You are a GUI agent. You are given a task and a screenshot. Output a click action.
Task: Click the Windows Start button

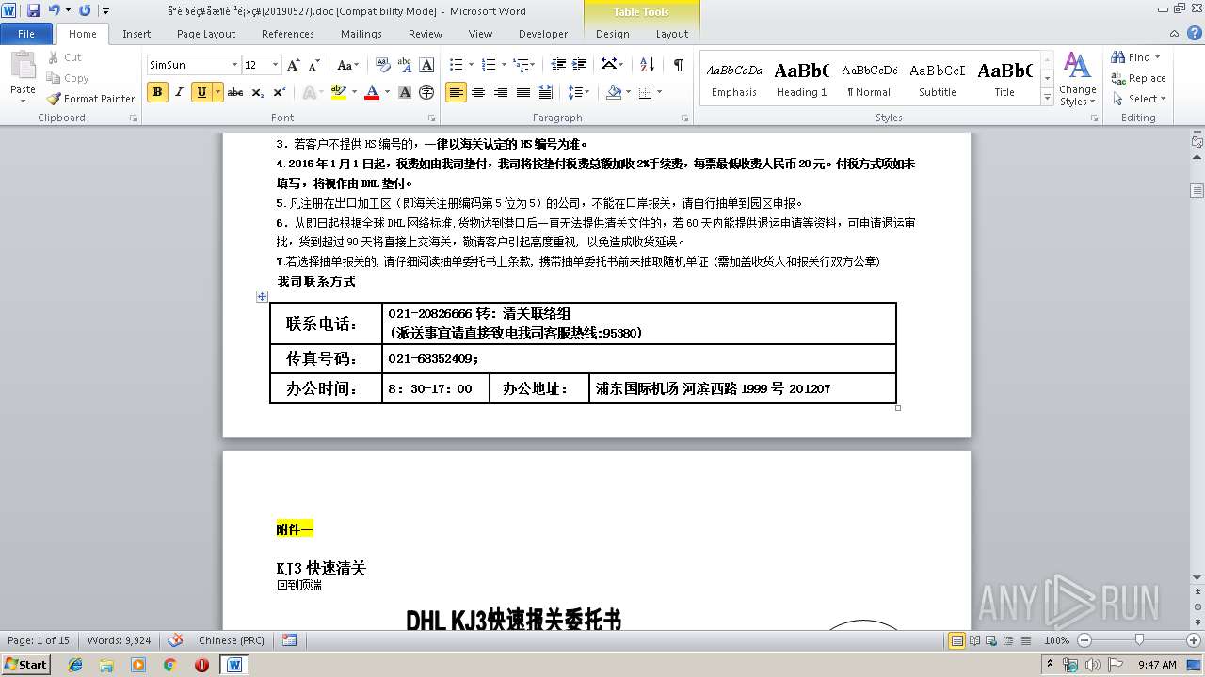tap(25, 664)
